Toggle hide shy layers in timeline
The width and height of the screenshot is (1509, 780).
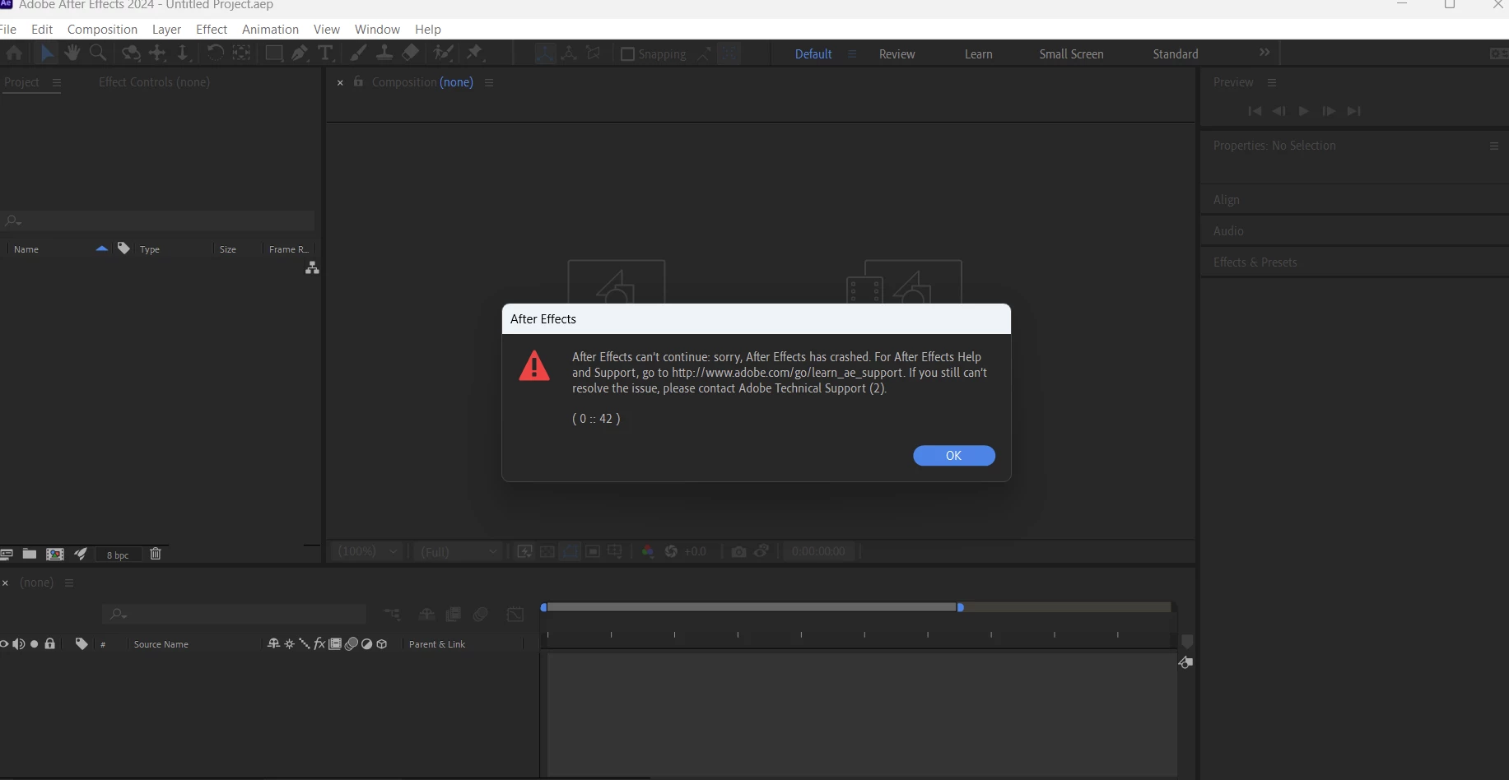tap(426, 614)
